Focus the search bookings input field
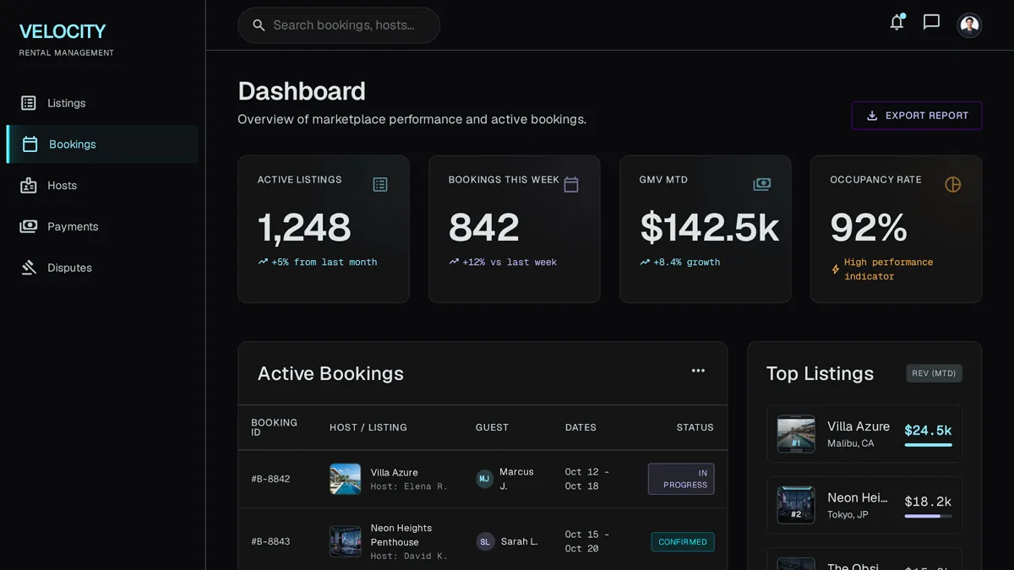Viewport: 1014px width, 570px height. (x=339, y=25)
